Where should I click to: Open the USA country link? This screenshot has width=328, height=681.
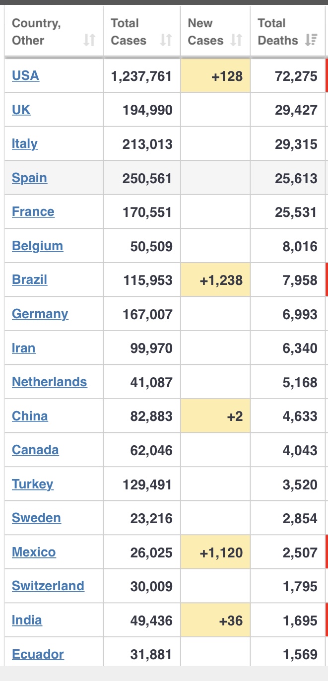pyautogui.click(x=25, y=75)
